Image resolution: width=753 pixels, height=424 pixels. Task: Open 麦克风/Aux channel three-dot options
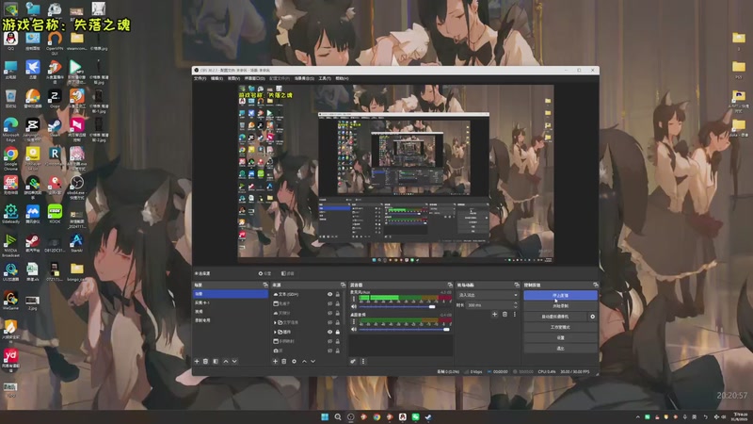[354, 299]
